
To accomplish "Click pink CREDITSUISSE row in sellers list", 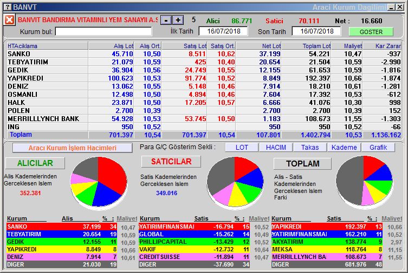I will [194, 257].
